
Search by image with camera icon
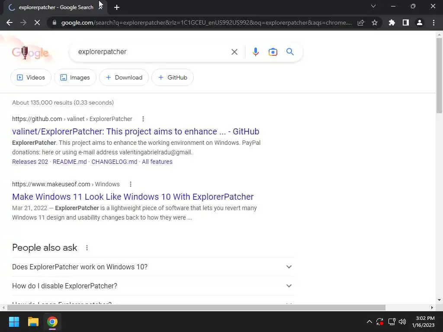click(273, 52)
